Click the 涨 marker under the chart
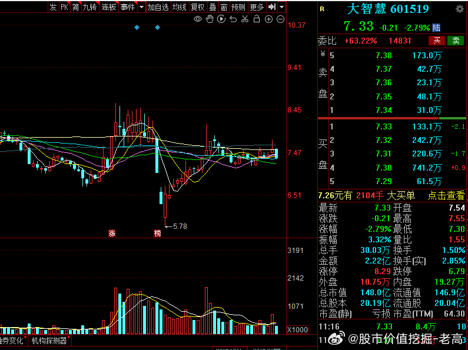Image resolution: width=468 pixels, height=350 pixels. (x=112, y=233)
